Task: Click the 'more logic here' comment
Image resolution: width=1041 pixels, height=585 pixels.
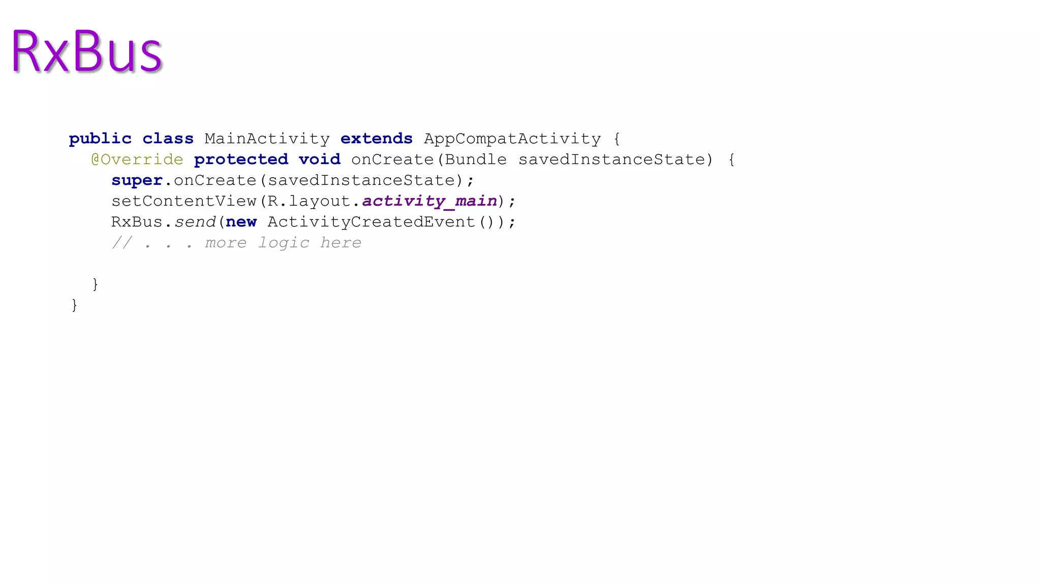Action: coord(283,243)
